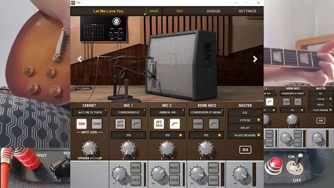Adjust the MIC 1 pan knob

click(128, 148)
